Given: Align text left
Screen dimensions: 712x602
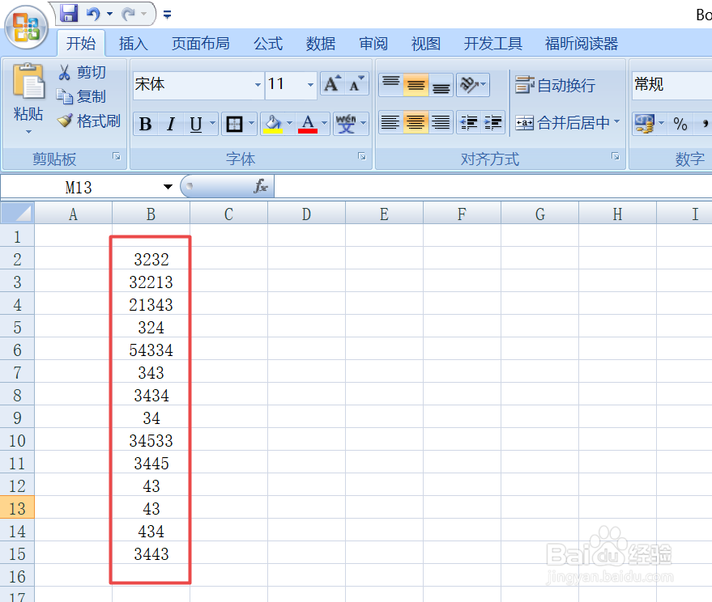Looking at the screenshot, I should pyautogui.click(x=390, y=122).
